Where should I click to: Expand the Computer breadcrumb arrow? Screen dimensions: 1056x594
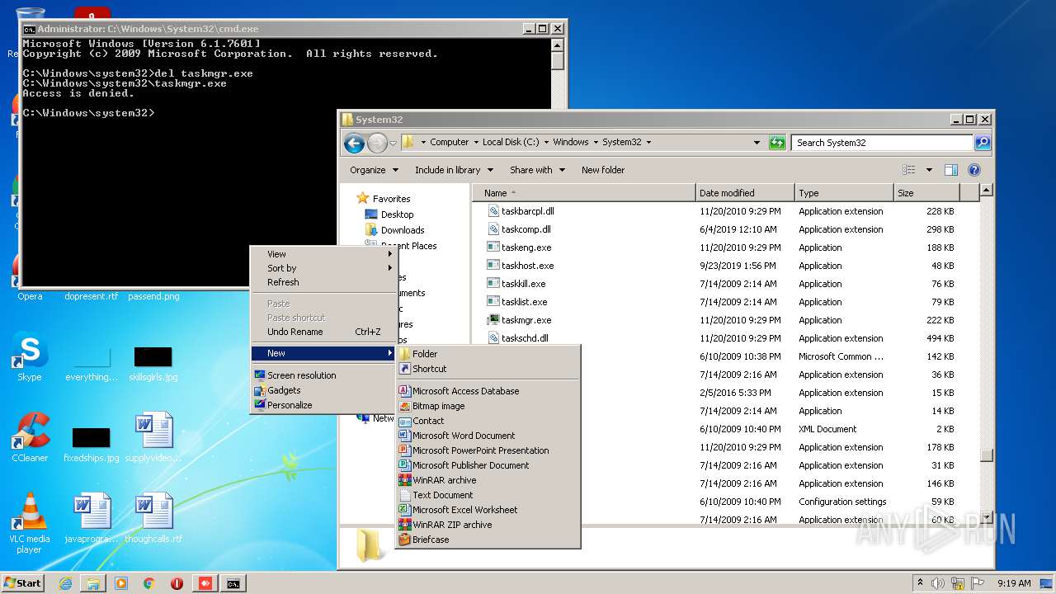(x=475, y=143)
